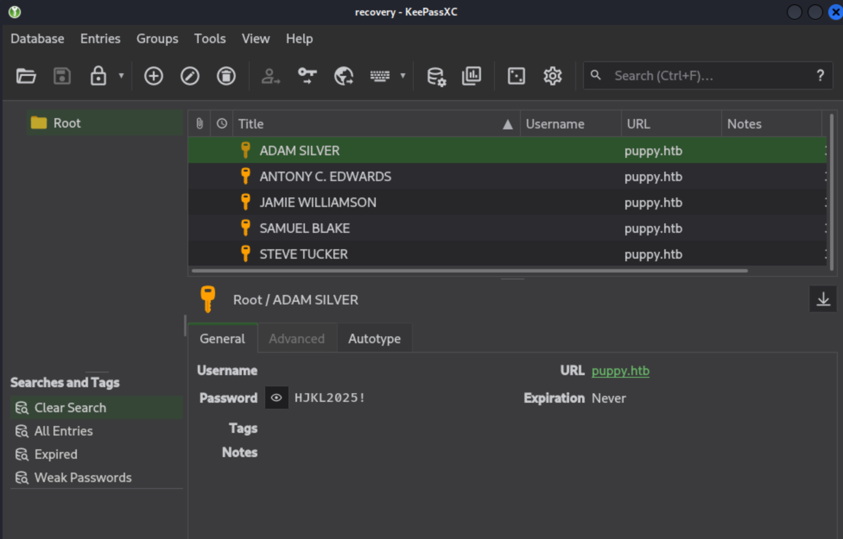Switch to the Autotype tab
Screen dimensions: 843x539
click(374, 339)
